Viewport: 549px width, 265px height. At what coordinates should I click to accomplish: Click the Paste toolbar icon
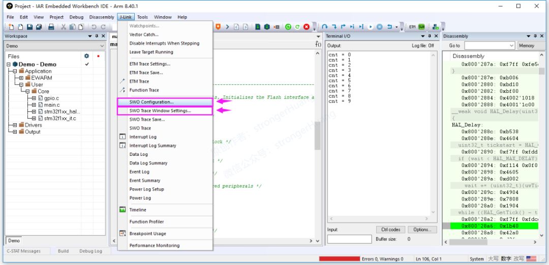click(x=81, y=27)
